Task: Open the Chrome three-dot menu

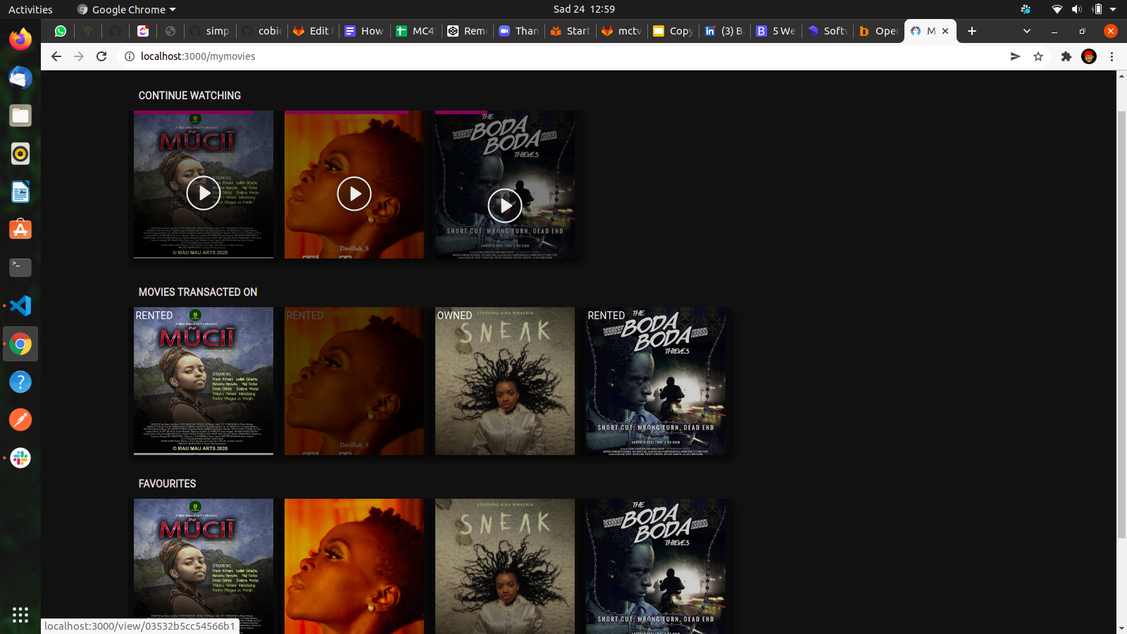Action: (1112, 56)
